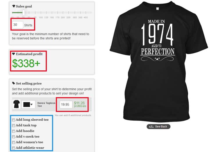Click the $338+ estimated profit amount

click(26, 63)
